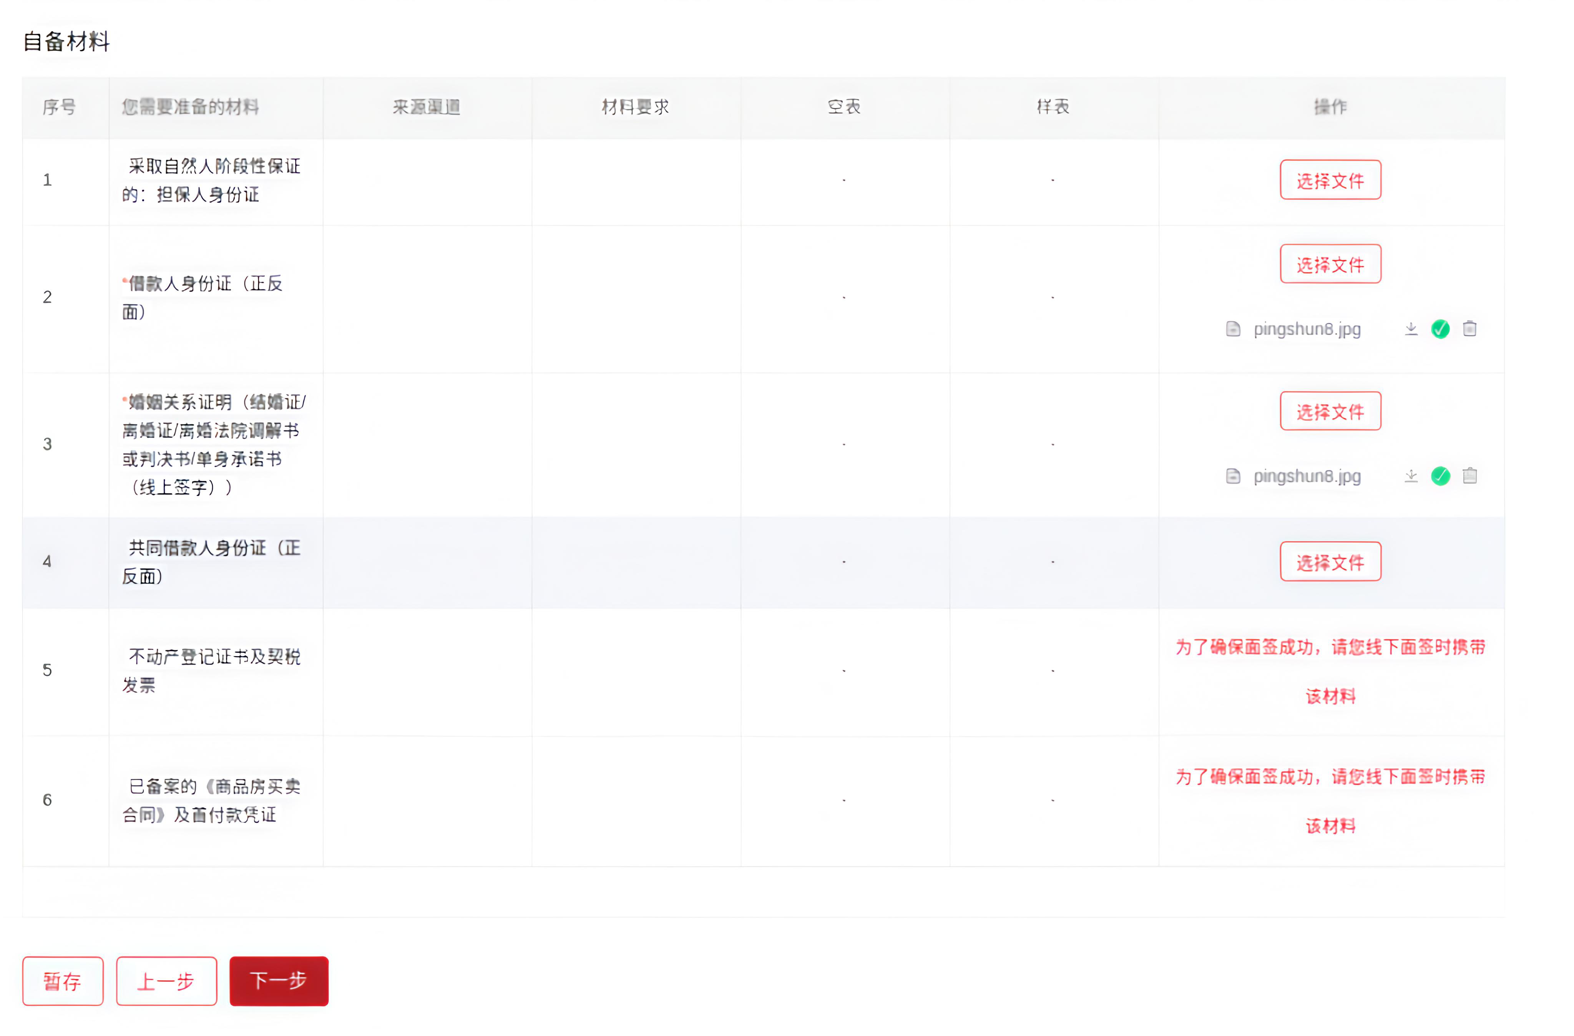Viewport: 1574px width, 1036px height.
Task: Click 选择文件 for guarantor ID row 1
Action: click(1330, 180)
